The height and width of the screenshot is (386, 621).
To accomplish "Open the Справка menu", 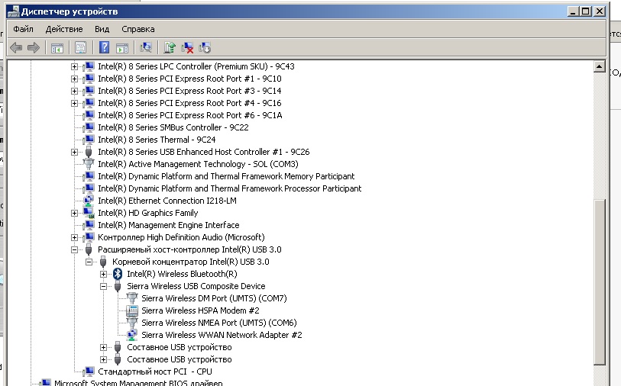I will [x=137, y=29].
